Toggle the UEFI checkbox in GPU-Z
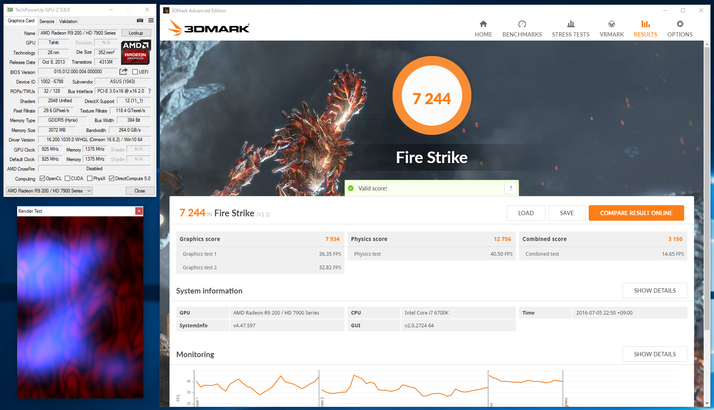This screenshot has height=410, width=714. click(135, 72)
